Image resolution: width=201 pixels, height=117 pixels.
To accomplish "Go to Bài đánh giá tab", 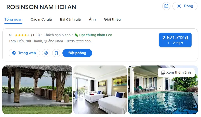I will tap(70, 19).
